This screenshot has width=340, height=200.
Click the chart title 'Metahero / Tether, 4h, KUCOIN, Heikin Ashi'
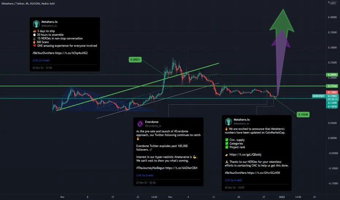tap(28, 4)
